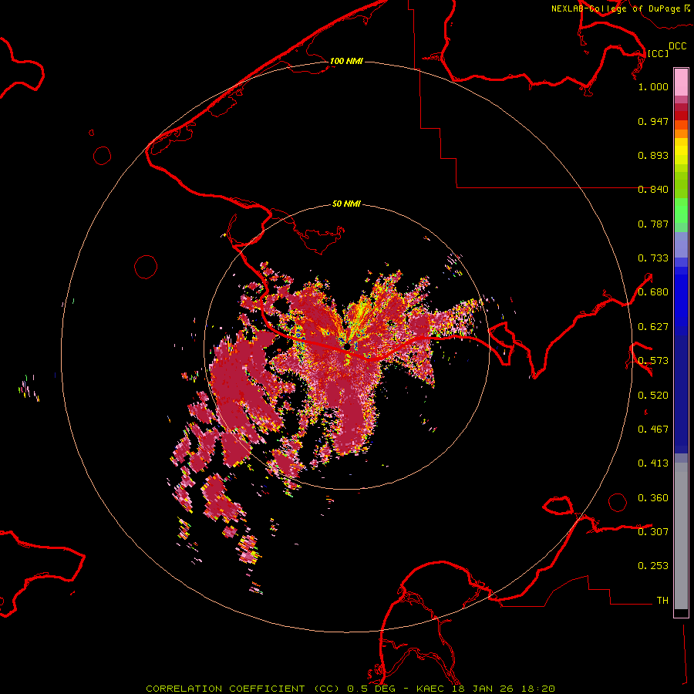This screenshot has width=694, height=694.
Task: Select the 0.467 value on the color scale
Action: tap(653, 430)
